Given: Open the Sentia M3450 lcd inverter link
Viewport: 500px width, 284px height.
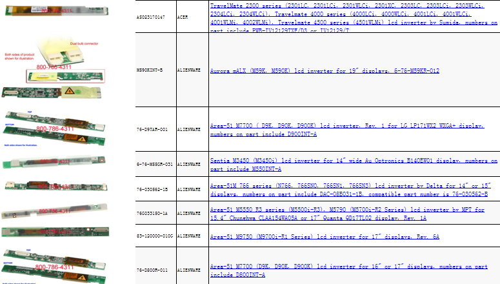Looking at the screenshot, I should (x=354, y=165).
